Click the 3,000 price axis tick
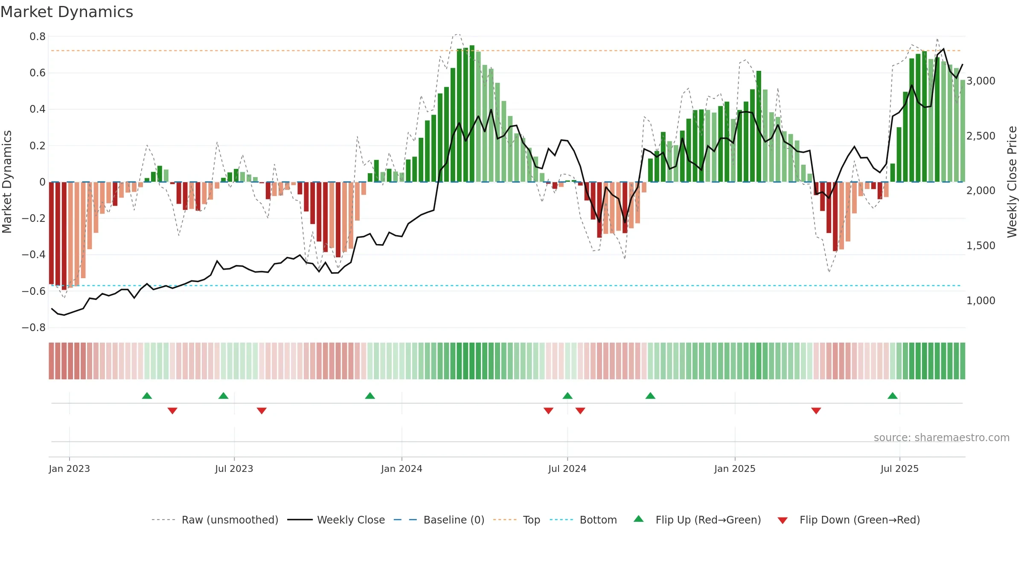Viewport: 1024px width, 576px height. [x=981, y=81]
